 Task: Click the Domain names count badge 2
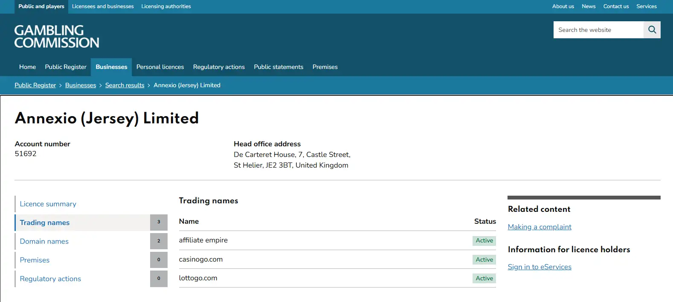(159, 241)
